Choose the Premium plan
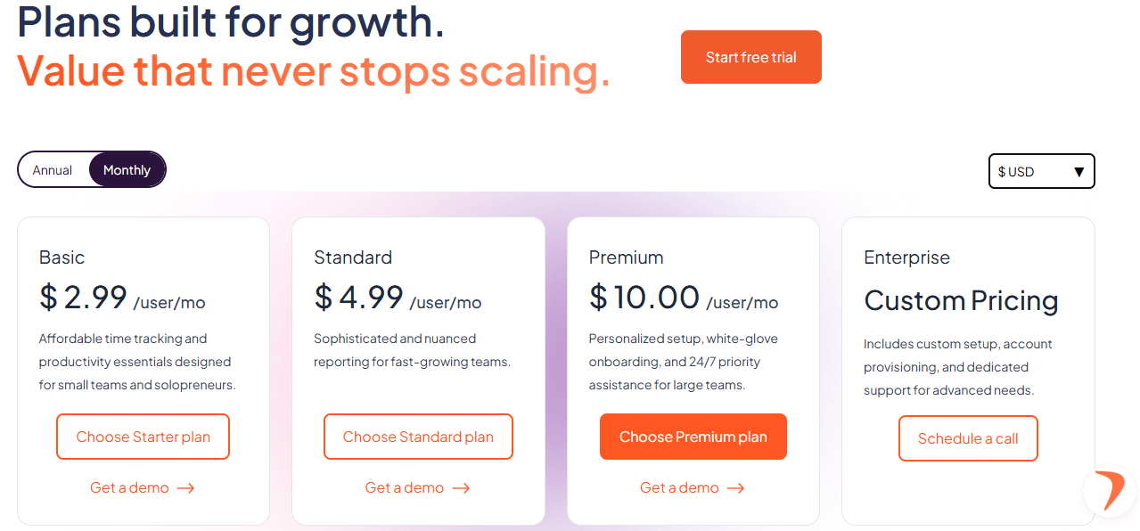 tap(693, 437)
